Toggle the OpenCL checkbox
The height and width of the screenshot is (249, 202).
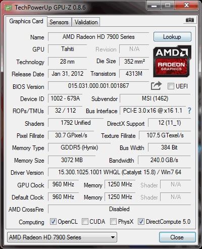coord(53,222)
